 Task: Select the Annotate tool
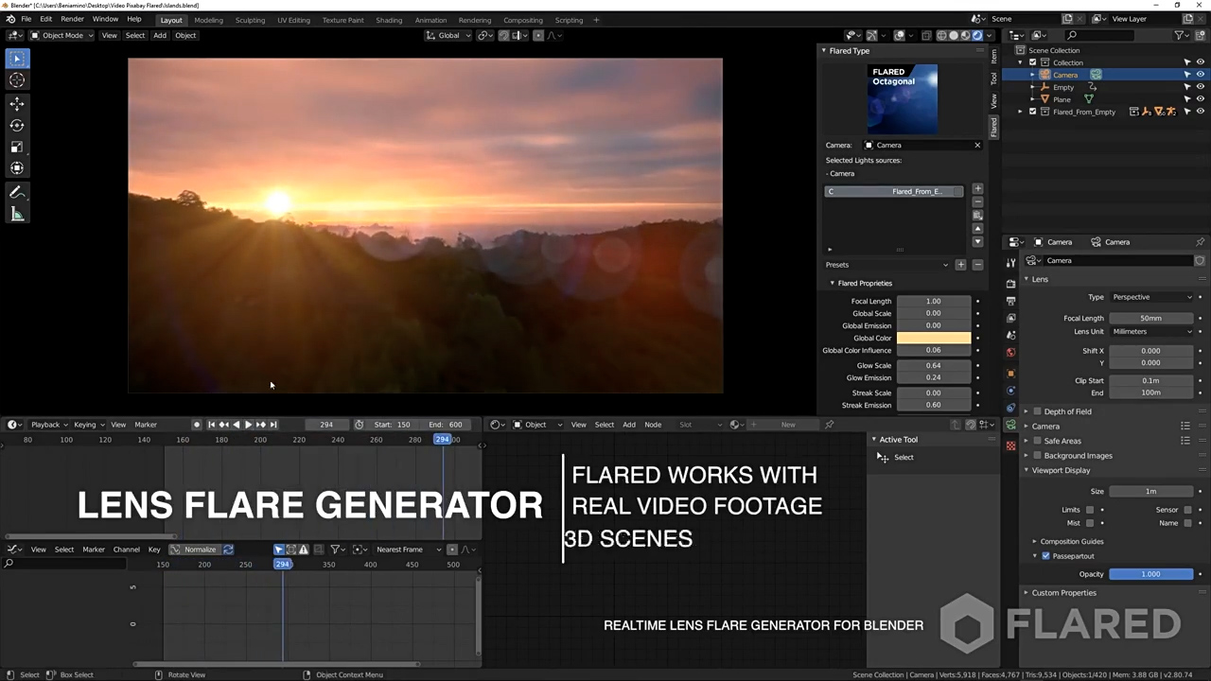17,192
